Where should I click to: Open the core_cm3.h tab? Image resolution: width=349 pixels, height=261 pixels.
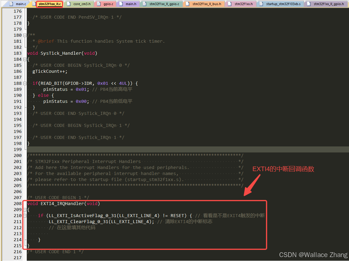point(79,4)
